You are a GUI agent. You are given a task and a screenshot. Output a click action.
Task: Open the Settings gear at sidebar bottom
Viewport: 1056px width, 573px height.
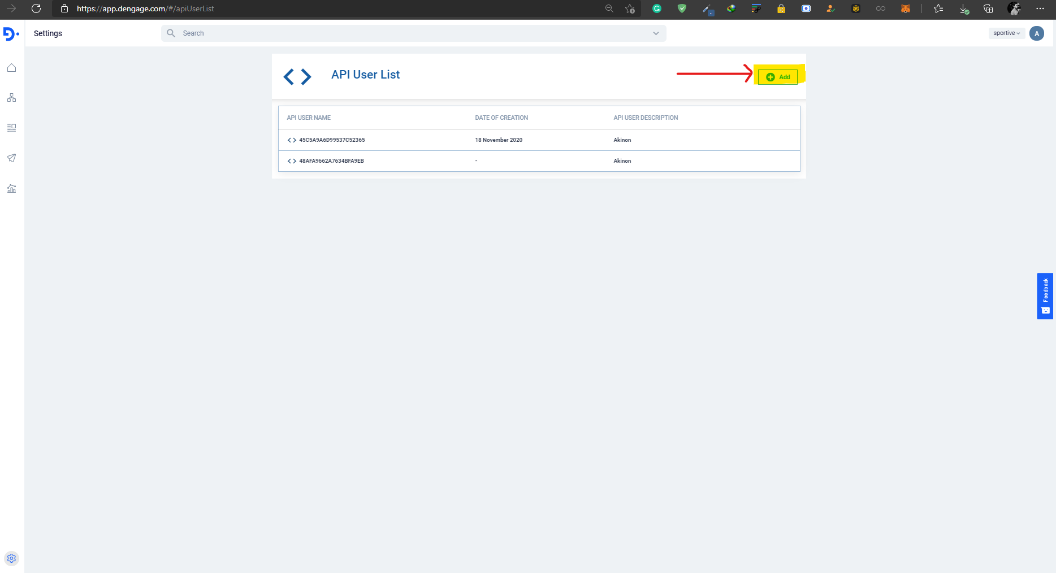point(11,558)
